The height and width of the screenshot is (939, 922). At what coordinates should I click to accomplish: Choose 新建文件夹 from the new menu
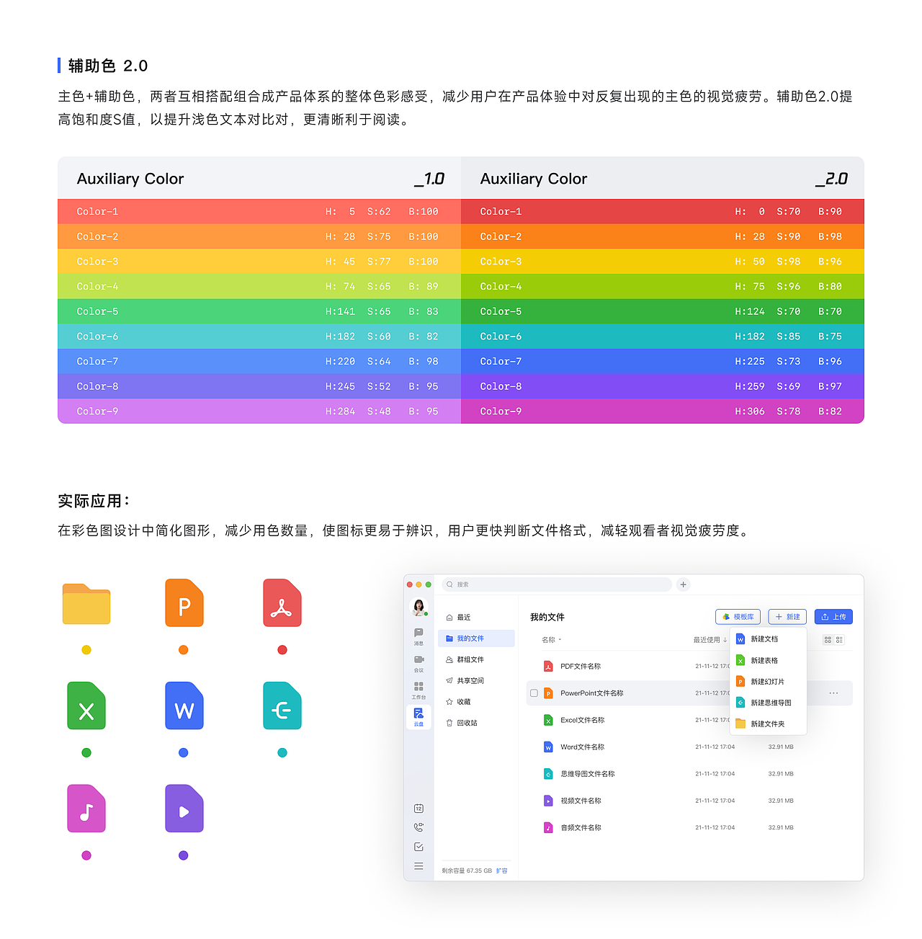(768, 724)
